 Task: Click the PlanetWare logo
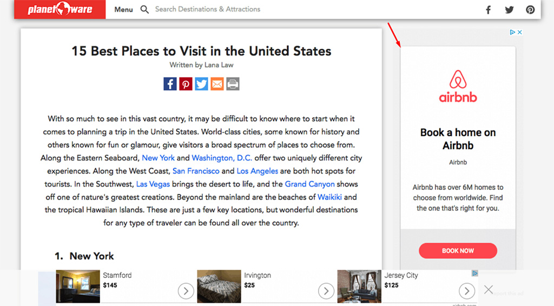(60, 9)
